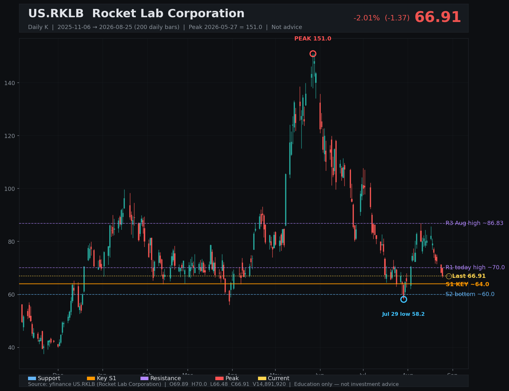Click the 'R1 today high ~70.0' label
Viewport: 509px width, 391px height.
(x=475, y=267)
